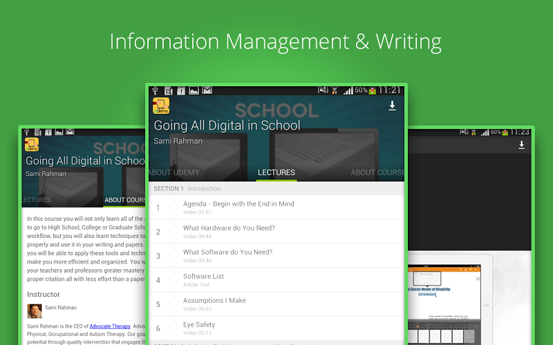
Task: Tap Wi-Fi icon in center status bar
Action: [x=335, y=91]
